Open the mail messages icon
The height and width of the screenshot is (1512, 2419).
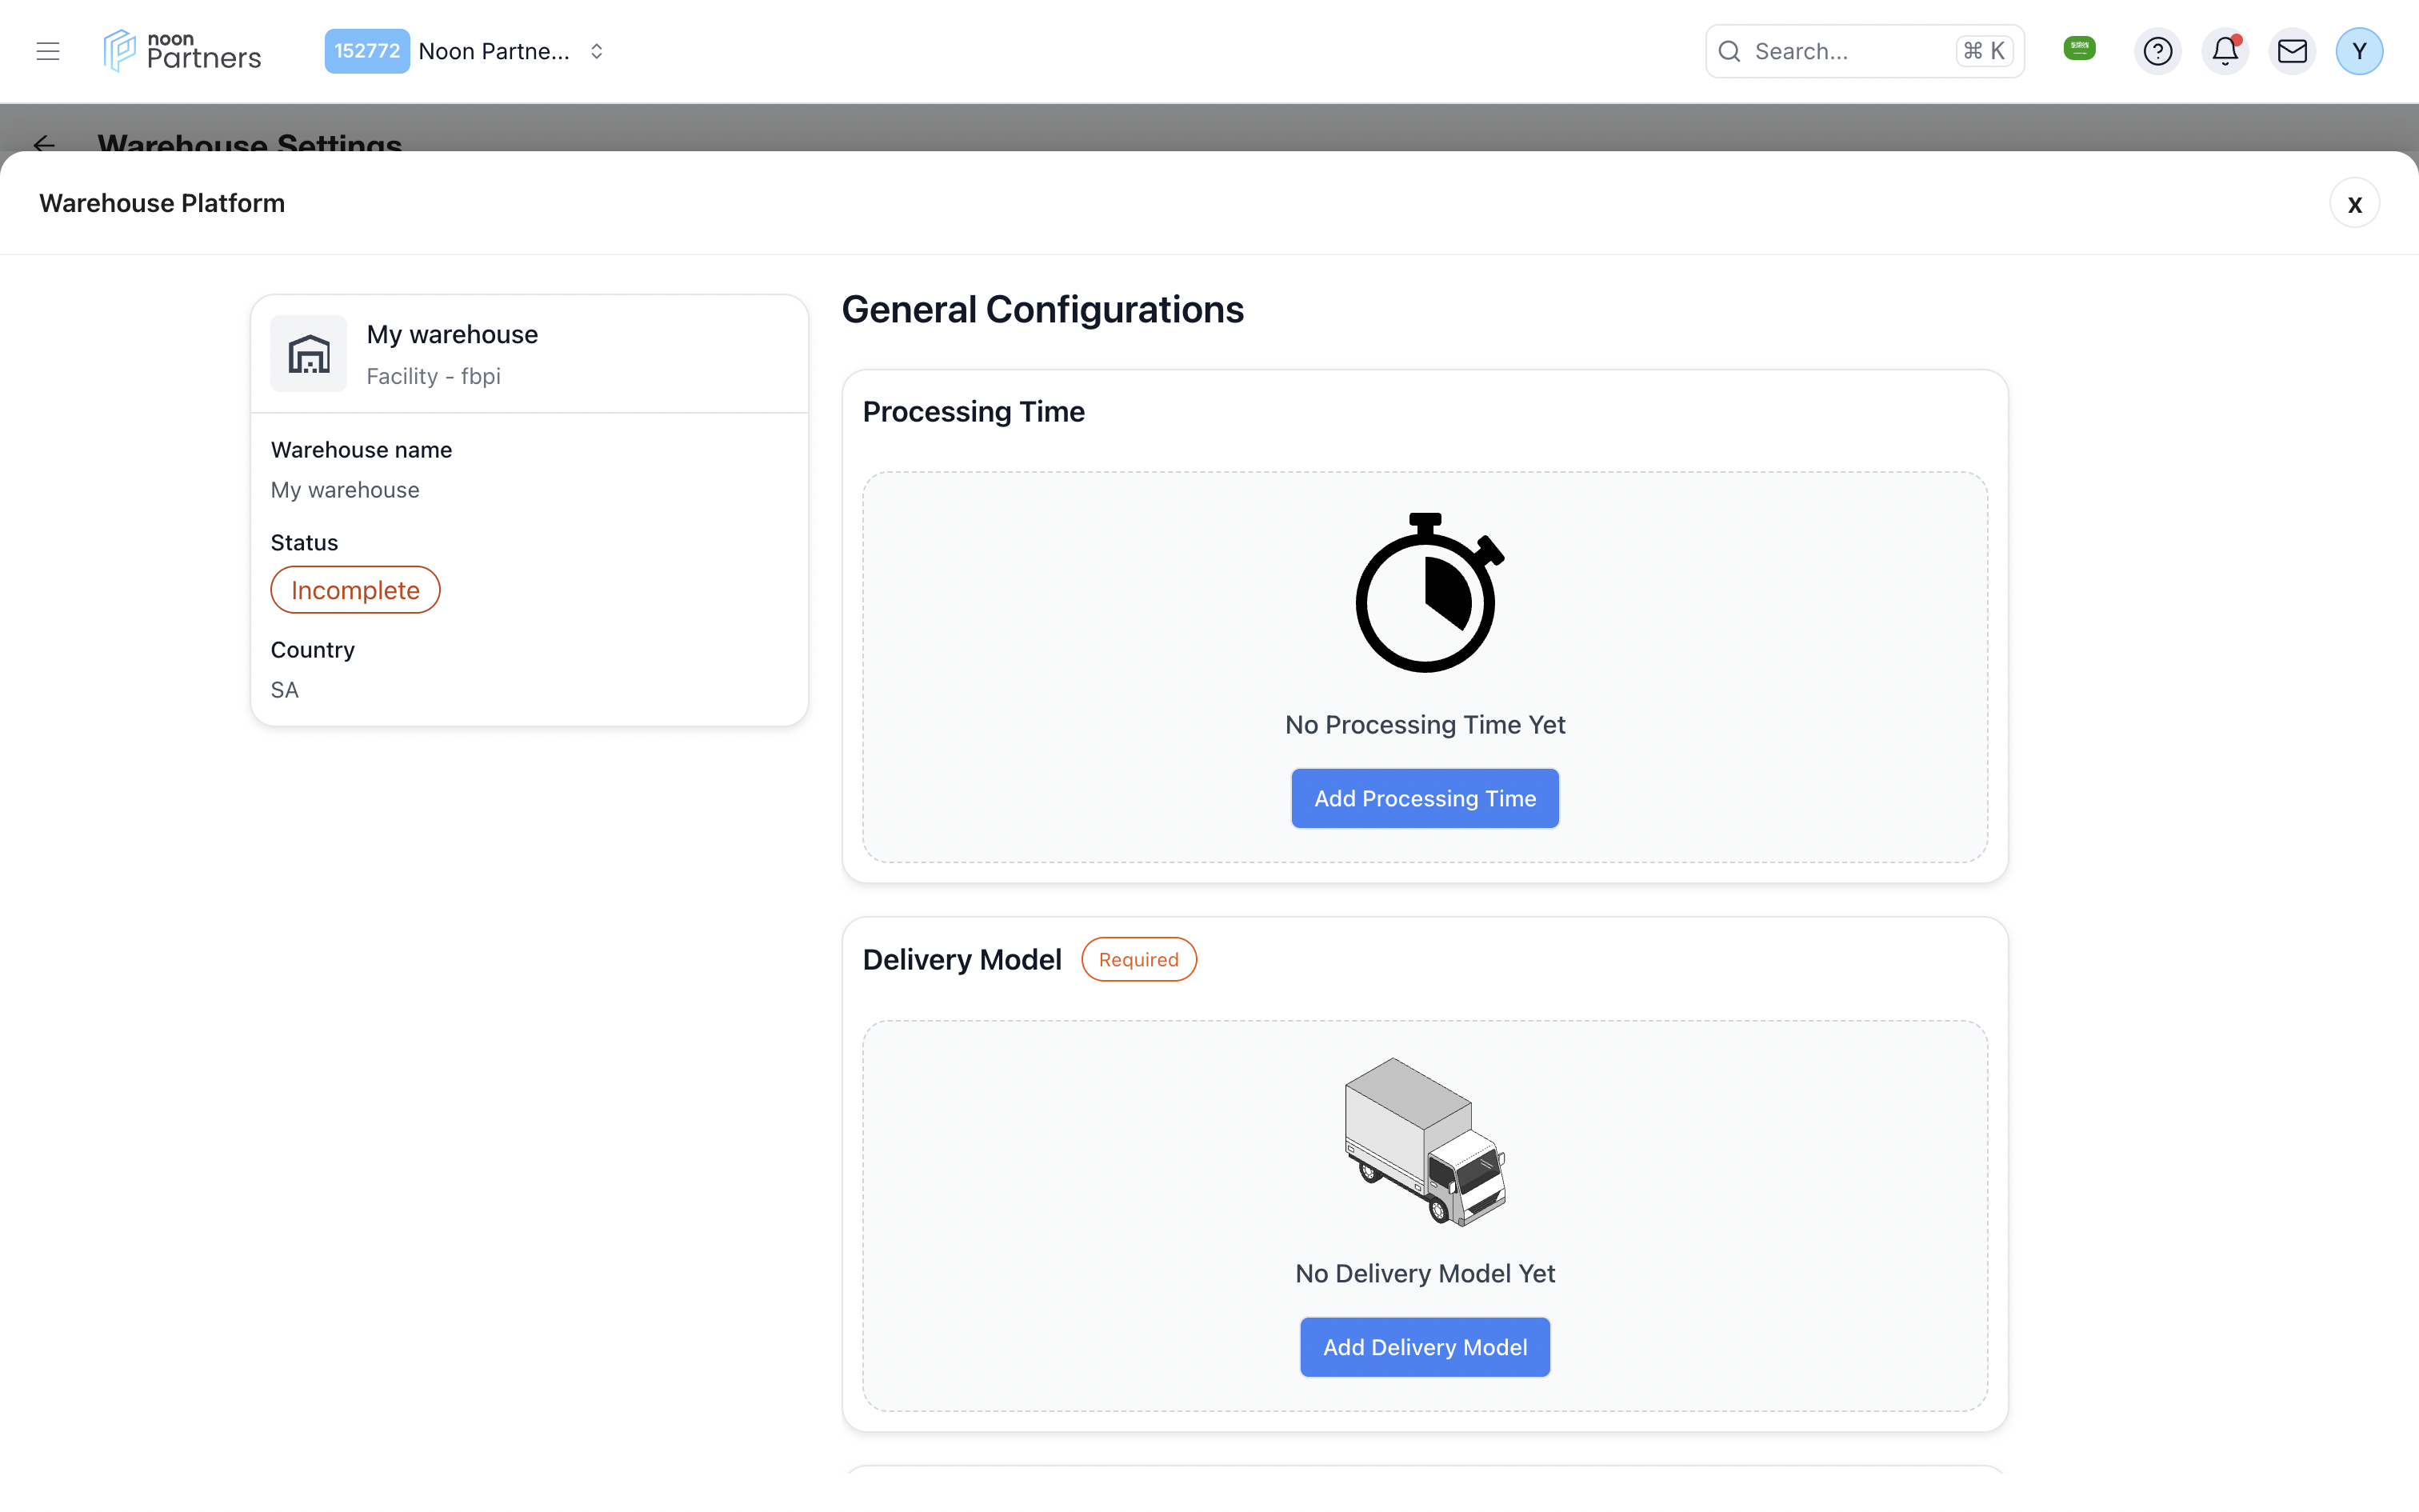point(2291,51)
